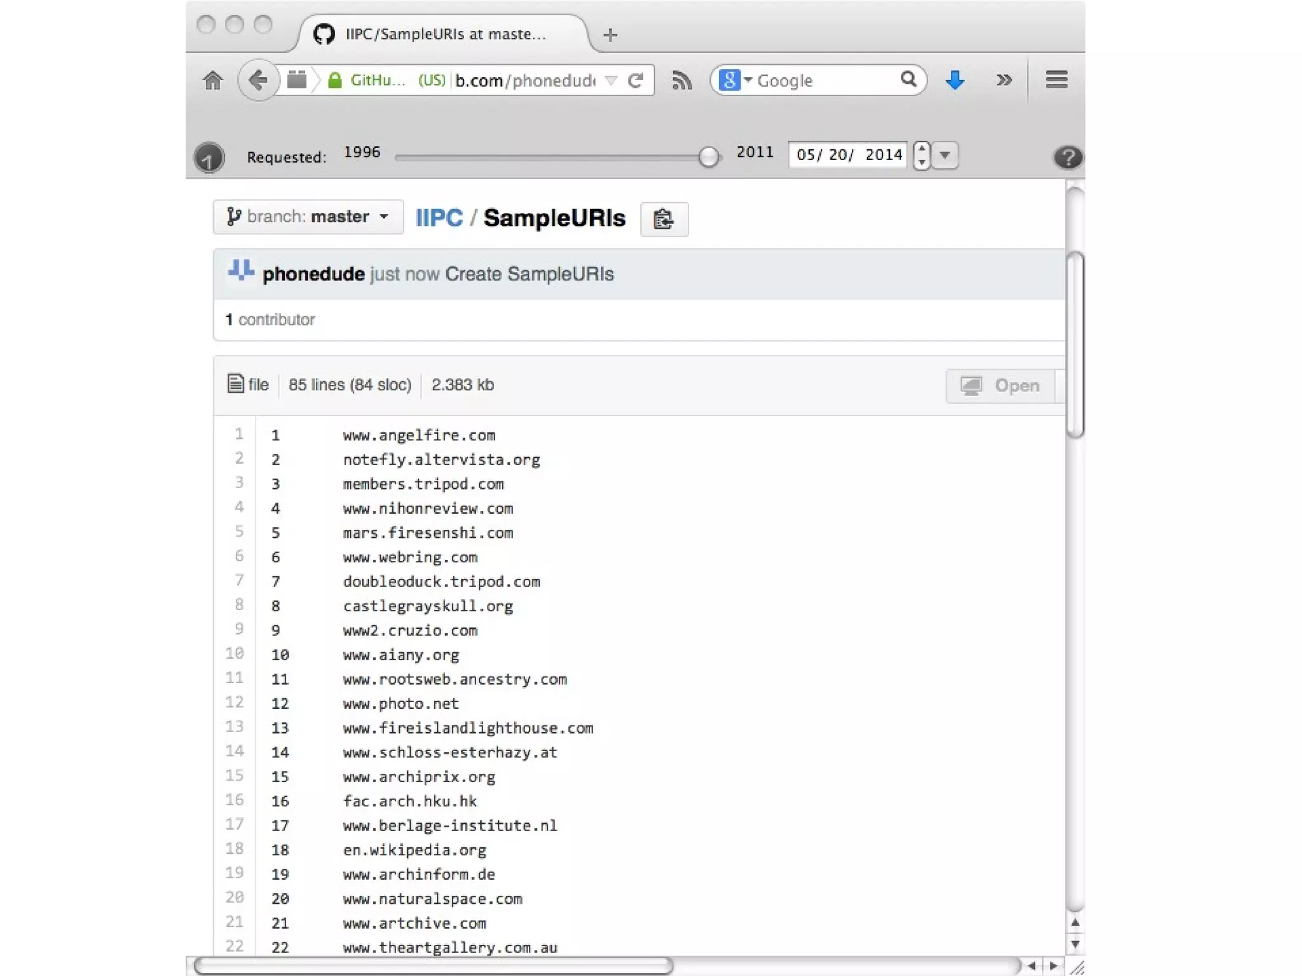The image size is (1302, 976).
Task: Click the Memento help question-mark icon
Action: coord(1067,157)
